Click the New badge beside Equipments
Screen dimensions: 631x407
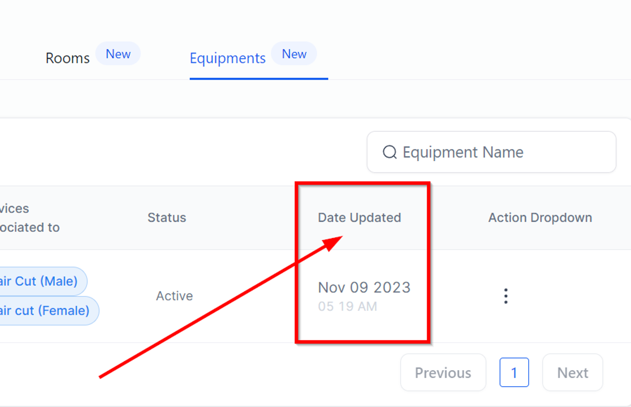(294, 54)
